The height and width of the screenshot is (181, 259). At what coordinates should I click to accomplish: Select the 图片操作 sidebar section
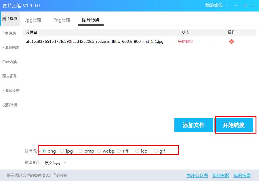10,18
